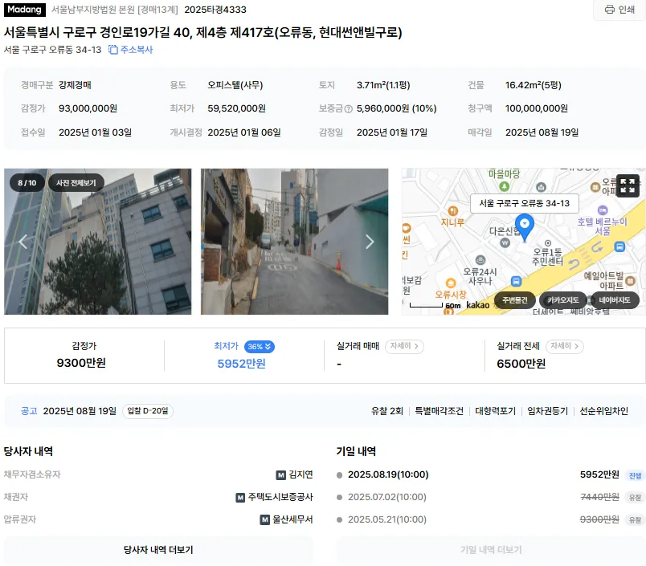Click the 서울남부지방법원 본원 [경매13계] text
Screen dimensions: 646x566
coord(115,10)
